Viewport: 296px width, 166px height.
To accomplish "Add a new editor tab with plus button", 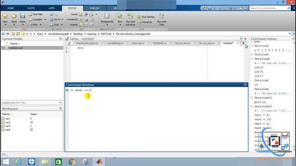I will pos(243,43).
